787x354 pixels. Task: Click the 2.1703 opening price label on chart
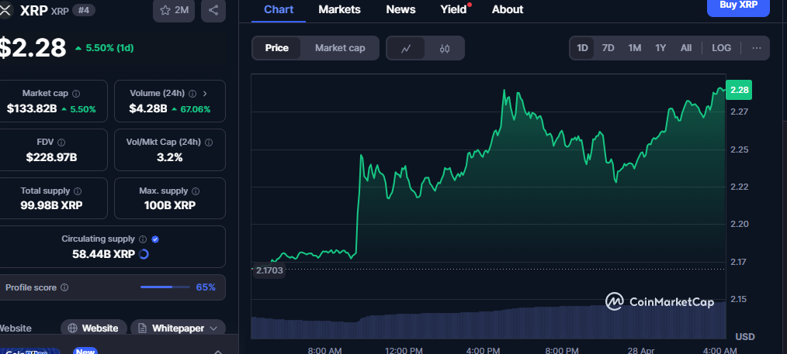(x=269, y=270)
